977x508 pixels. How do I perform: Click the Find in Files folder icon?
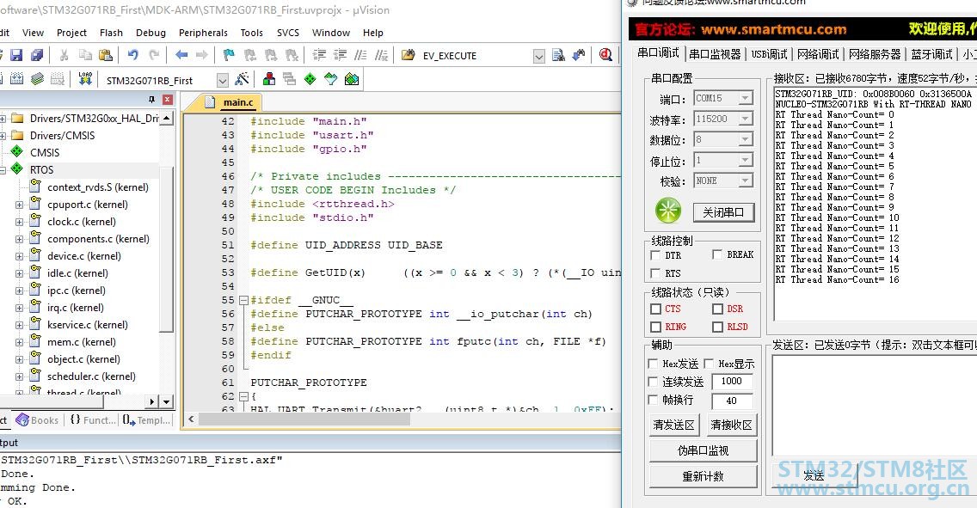[x=409, y=55]
